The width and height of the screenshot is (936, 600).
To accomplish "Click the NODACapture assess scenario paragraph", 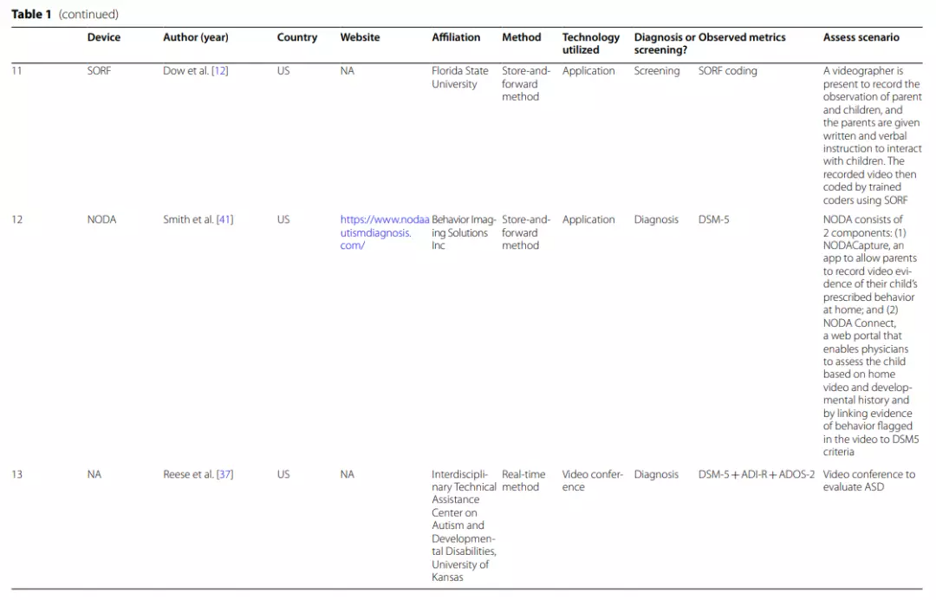I will tap(871, 336).
